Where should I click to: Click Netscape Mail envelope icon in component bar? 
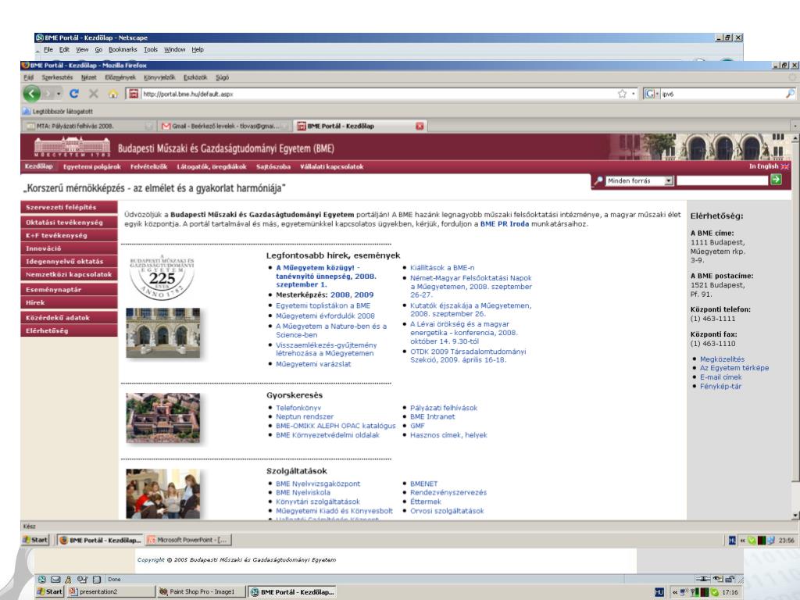(55, 580)
